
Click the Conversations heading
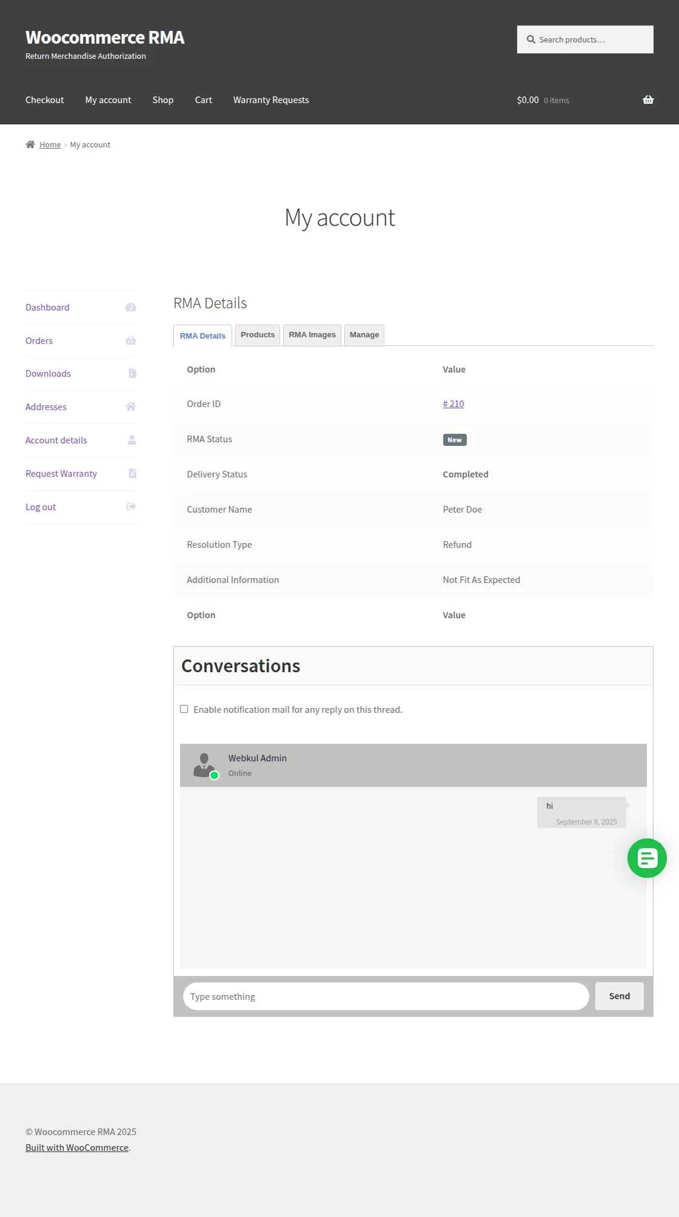click(x=241, y=666)
